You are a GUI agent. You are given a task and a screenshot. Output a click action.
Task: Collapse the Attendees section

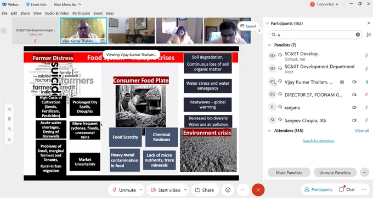[269, 131]
